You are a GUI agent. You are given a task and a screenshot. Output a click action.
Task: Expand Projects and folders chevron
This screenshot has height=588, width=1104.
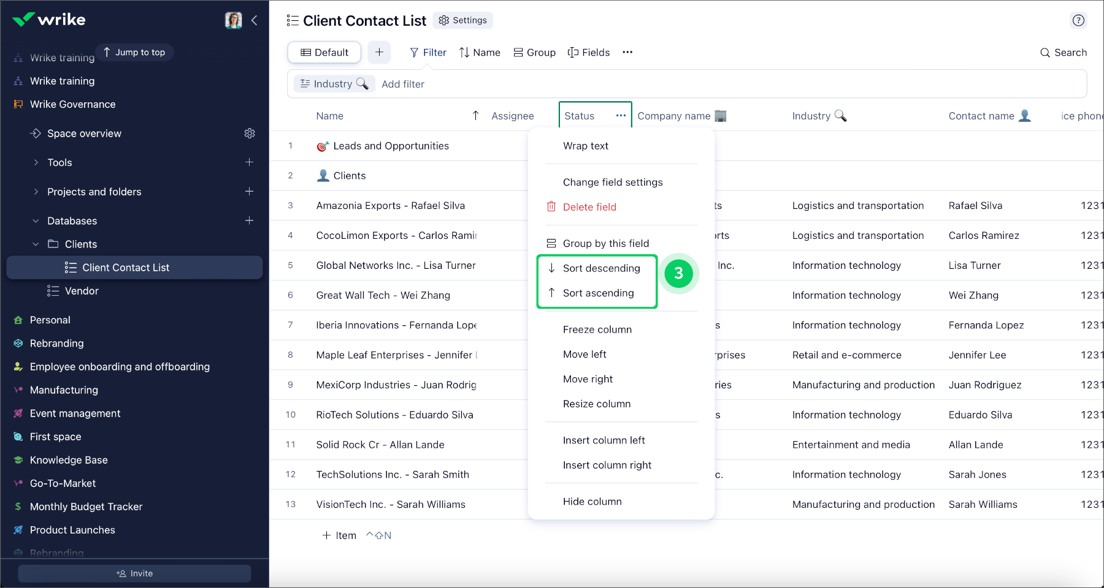[36, 192]
